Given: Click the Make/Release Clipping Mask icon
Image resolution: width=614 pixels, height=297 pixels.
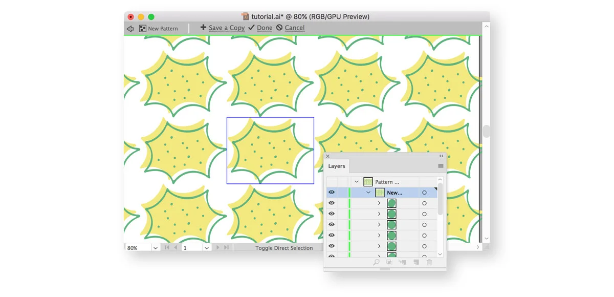Looking at the screenshot, I should coord(389,262).
